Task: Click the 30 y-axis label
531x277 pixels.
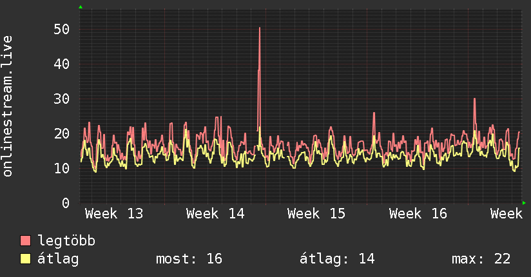Action: coord(62,99)
